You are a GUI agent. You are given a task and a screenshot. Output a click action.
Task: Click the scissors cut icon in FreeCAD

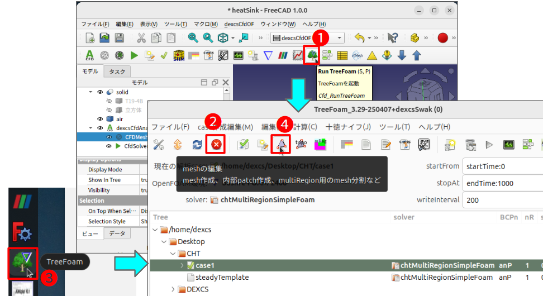[141, 38]
